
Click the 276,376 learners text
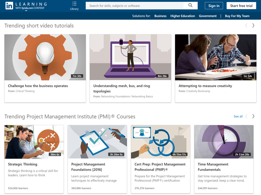(145, 188)
